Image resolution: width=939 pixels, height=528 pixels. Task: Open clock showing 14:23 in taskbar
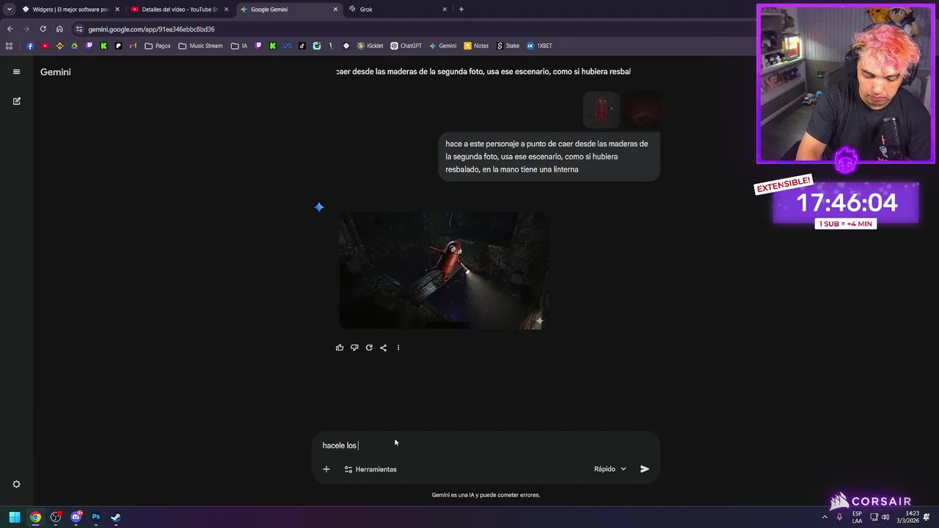click(x=907, y=517)
